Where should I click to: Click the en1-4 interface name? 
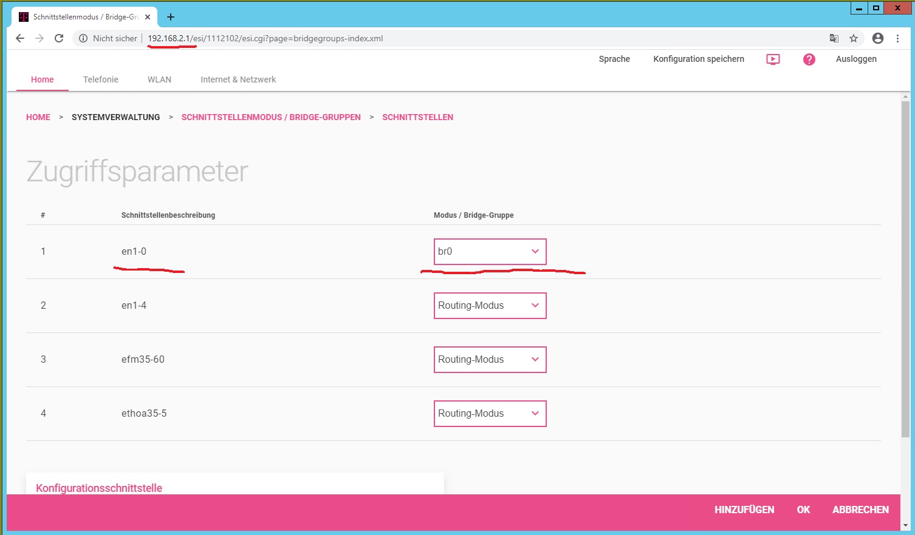coord(134,306)
